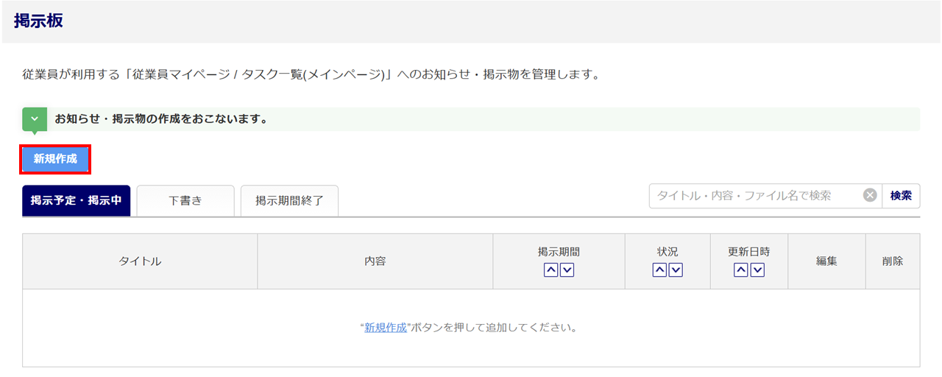Click the タイトル column header

click(x=140, y=261)
